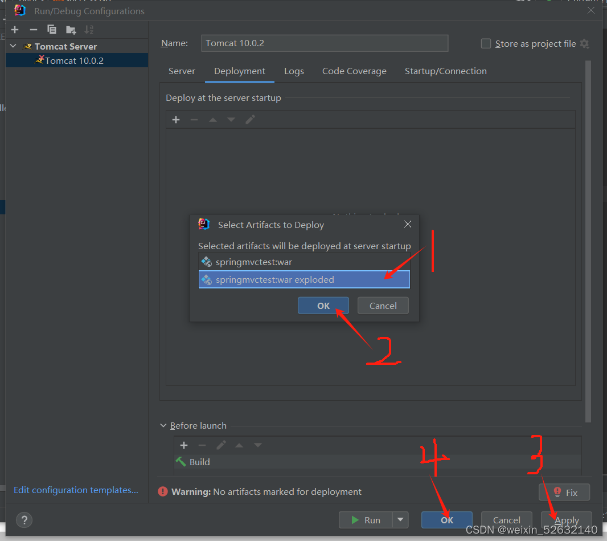The height and width of the screenshot is (541, 607).
Task: Click the Name input field
Action: (x=325, y=43)
